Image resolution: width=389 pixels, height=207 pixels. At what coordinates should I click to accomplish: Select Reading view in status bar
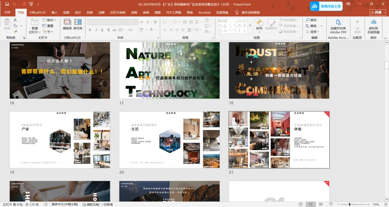click(321, 204)
